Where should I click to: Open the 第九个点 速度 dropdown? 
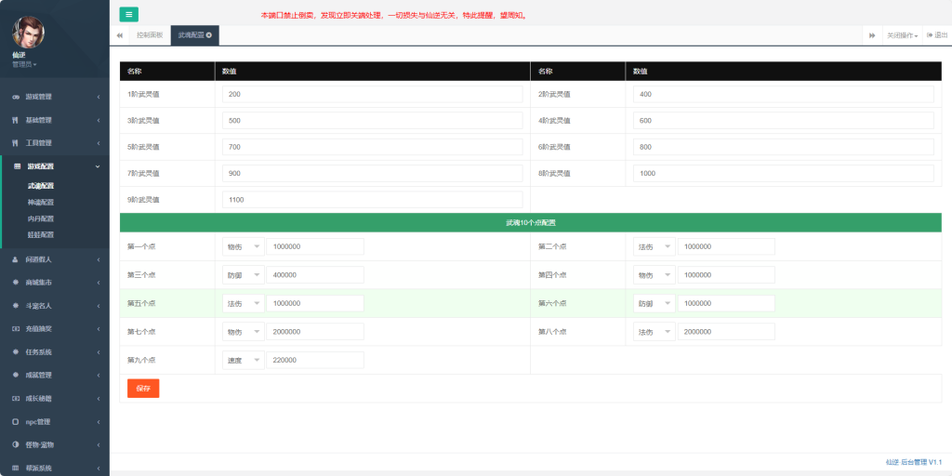244,360
